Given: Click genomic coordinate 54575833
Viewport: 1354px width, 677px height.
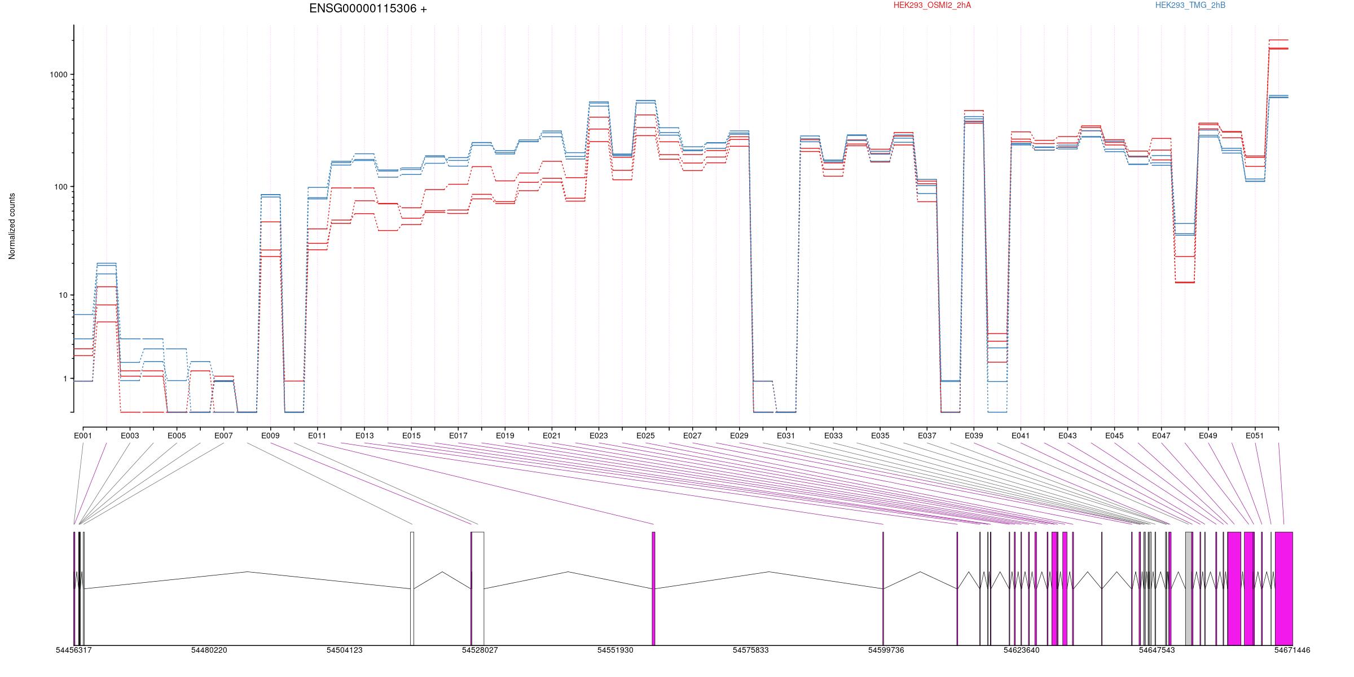Looking at the screenshot, I should tap(751, 650).
